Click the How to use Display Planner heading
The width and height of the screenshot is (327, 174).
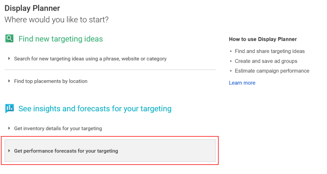(x=263, y=39)
